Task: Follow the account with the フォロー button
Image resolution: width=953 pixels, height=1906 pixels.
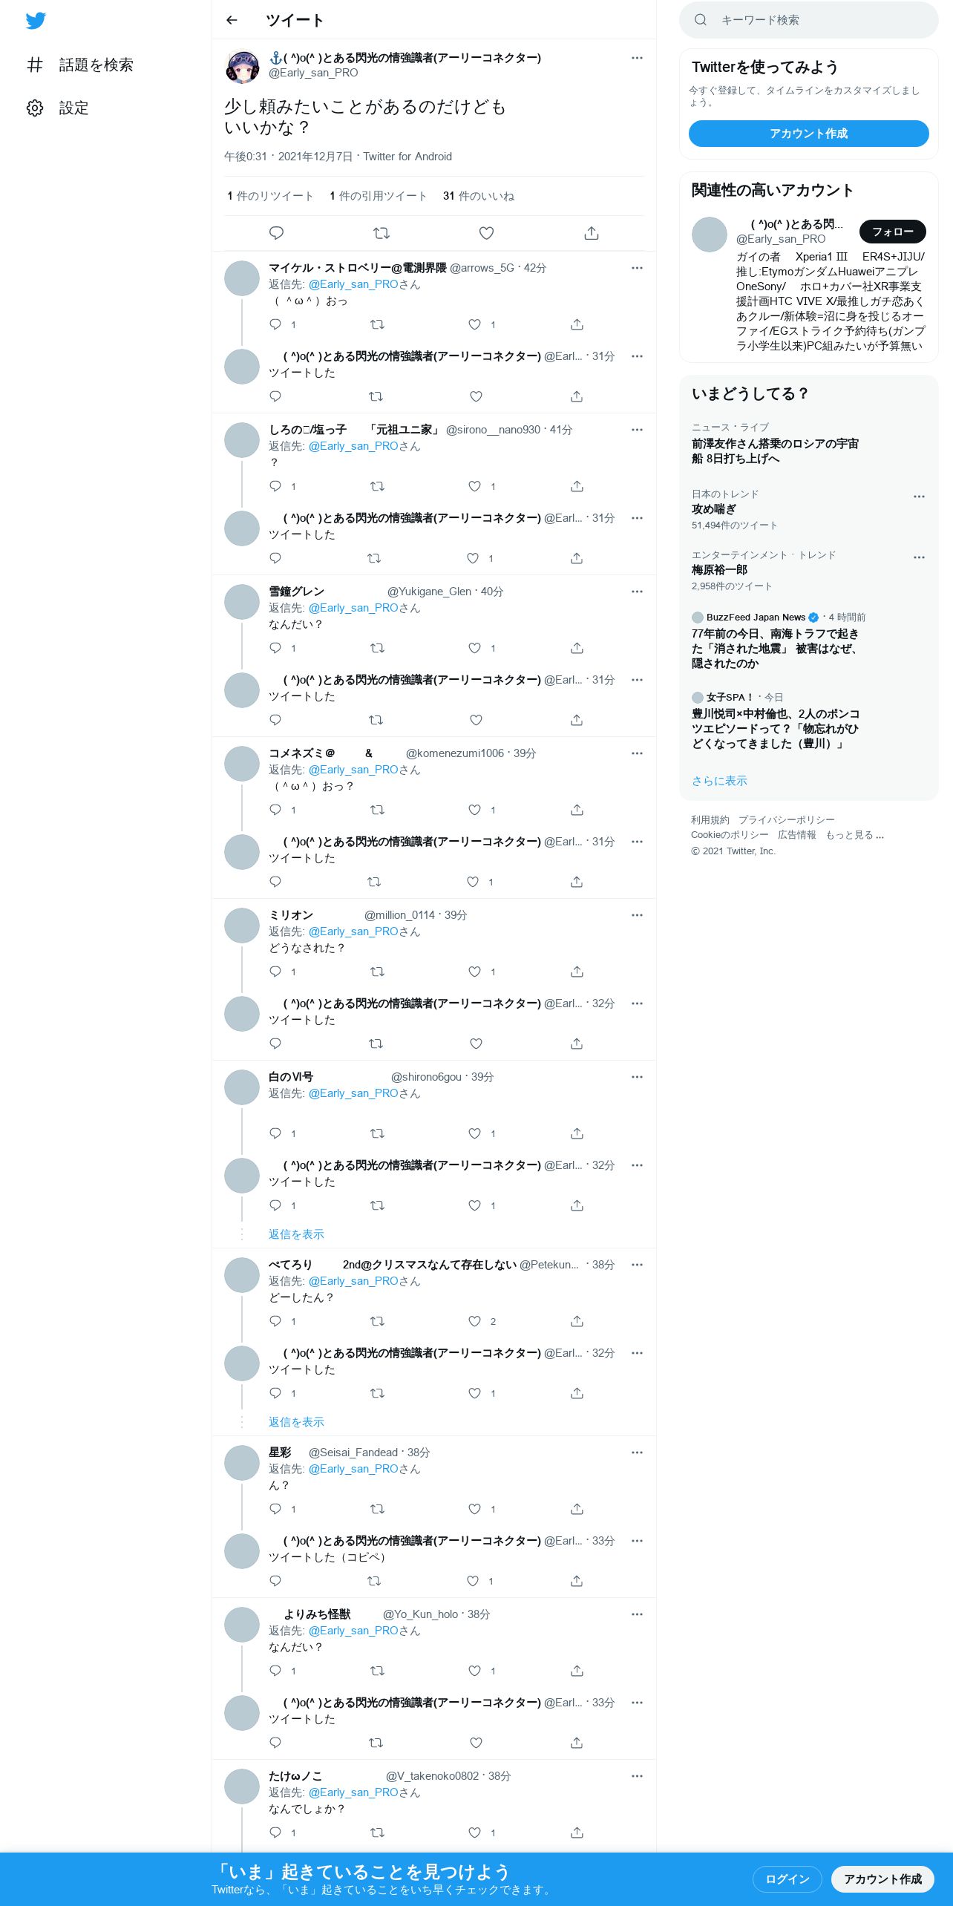Action: pos(892,232)
